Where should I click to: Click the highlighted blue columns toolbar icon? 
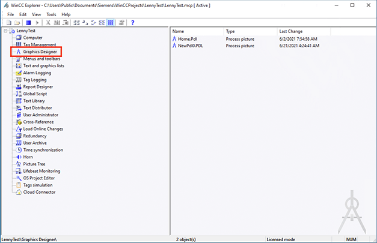tap(111, 23)
